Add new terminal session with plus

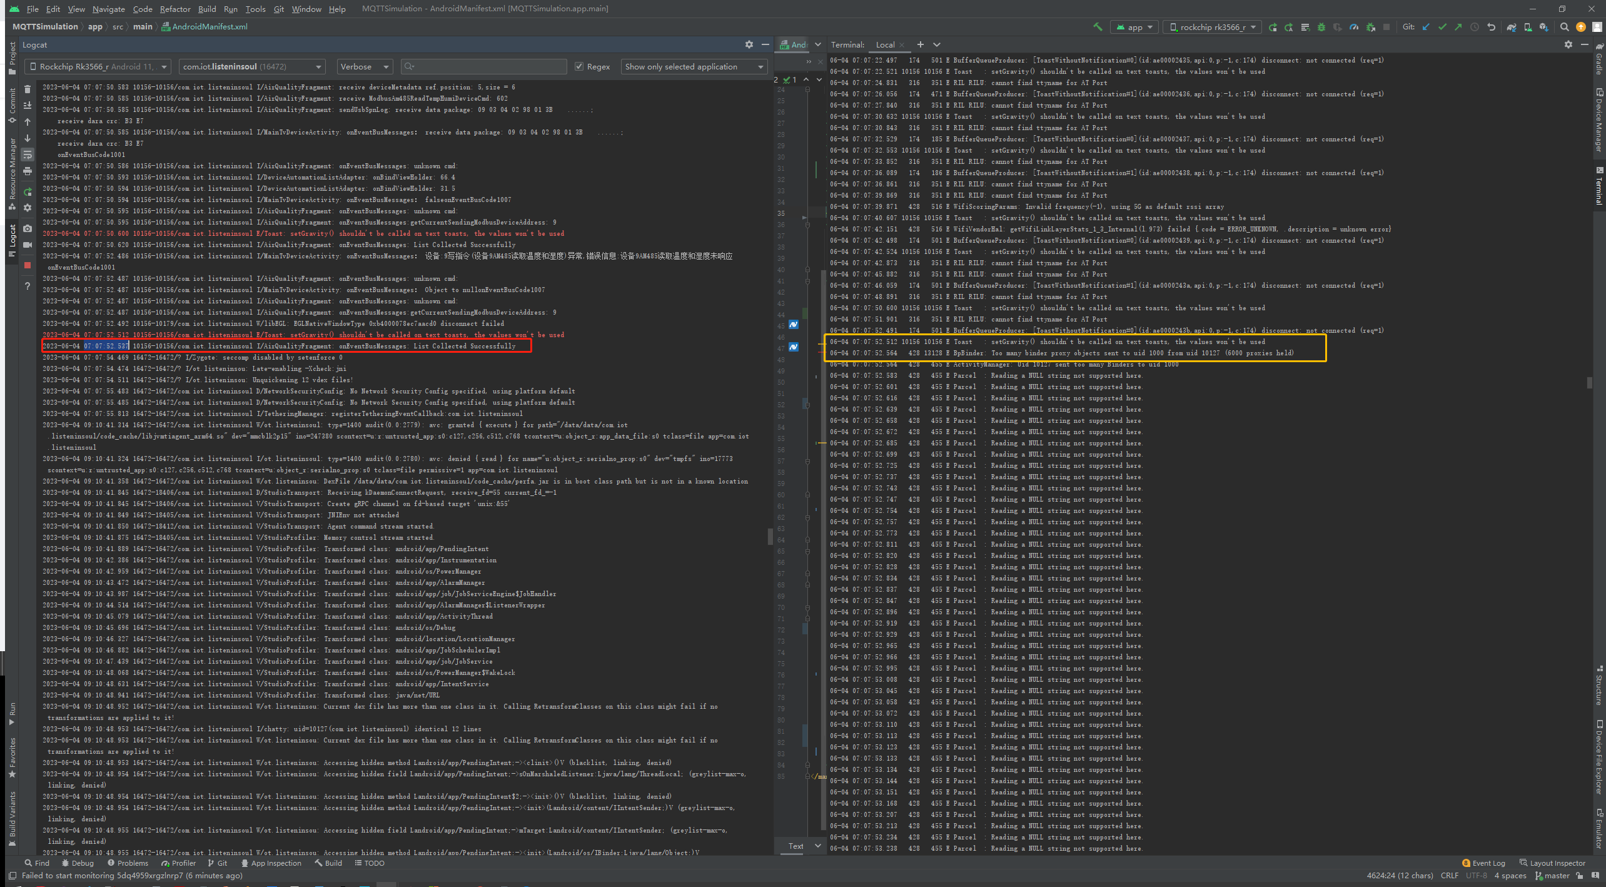point(920,44)
